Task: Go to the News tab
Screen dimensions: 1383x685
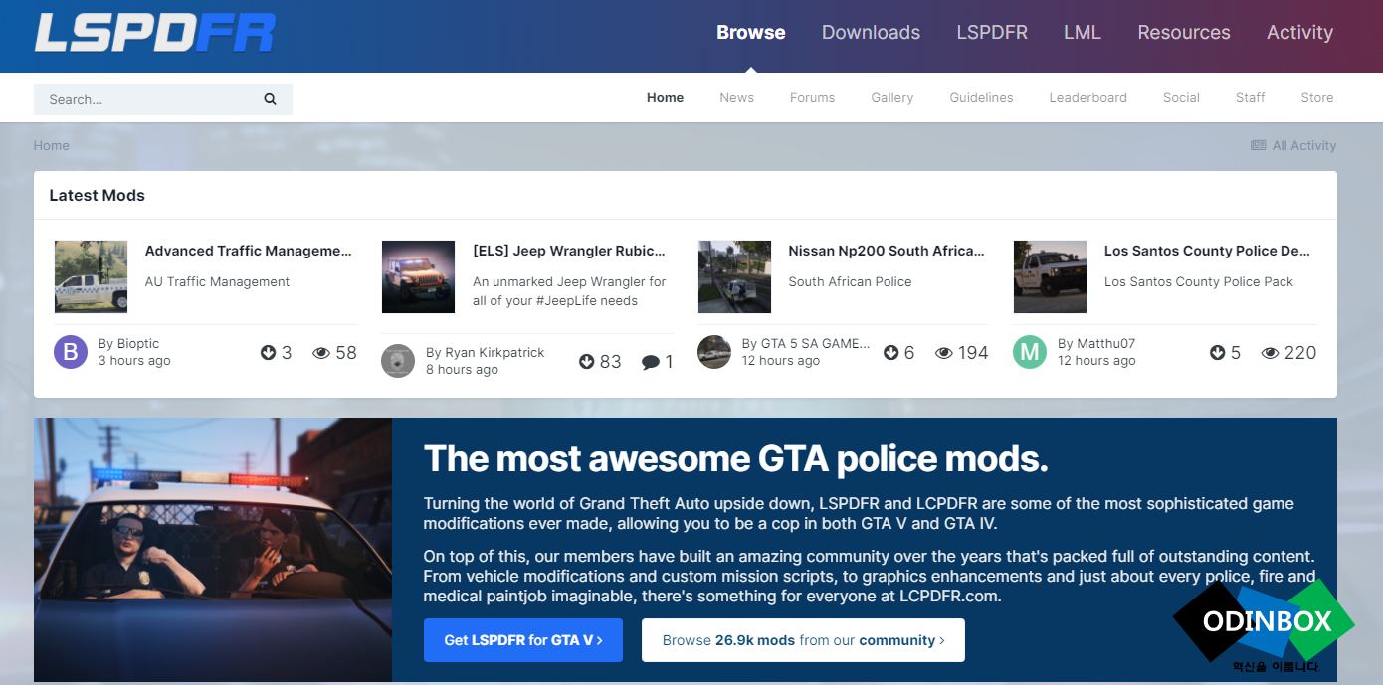Action: click(737, 97)
